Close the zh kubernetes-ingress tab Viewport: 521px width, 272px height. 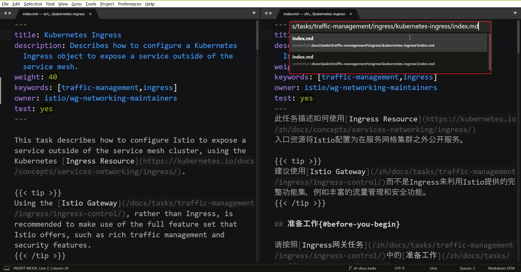[351, 14]
